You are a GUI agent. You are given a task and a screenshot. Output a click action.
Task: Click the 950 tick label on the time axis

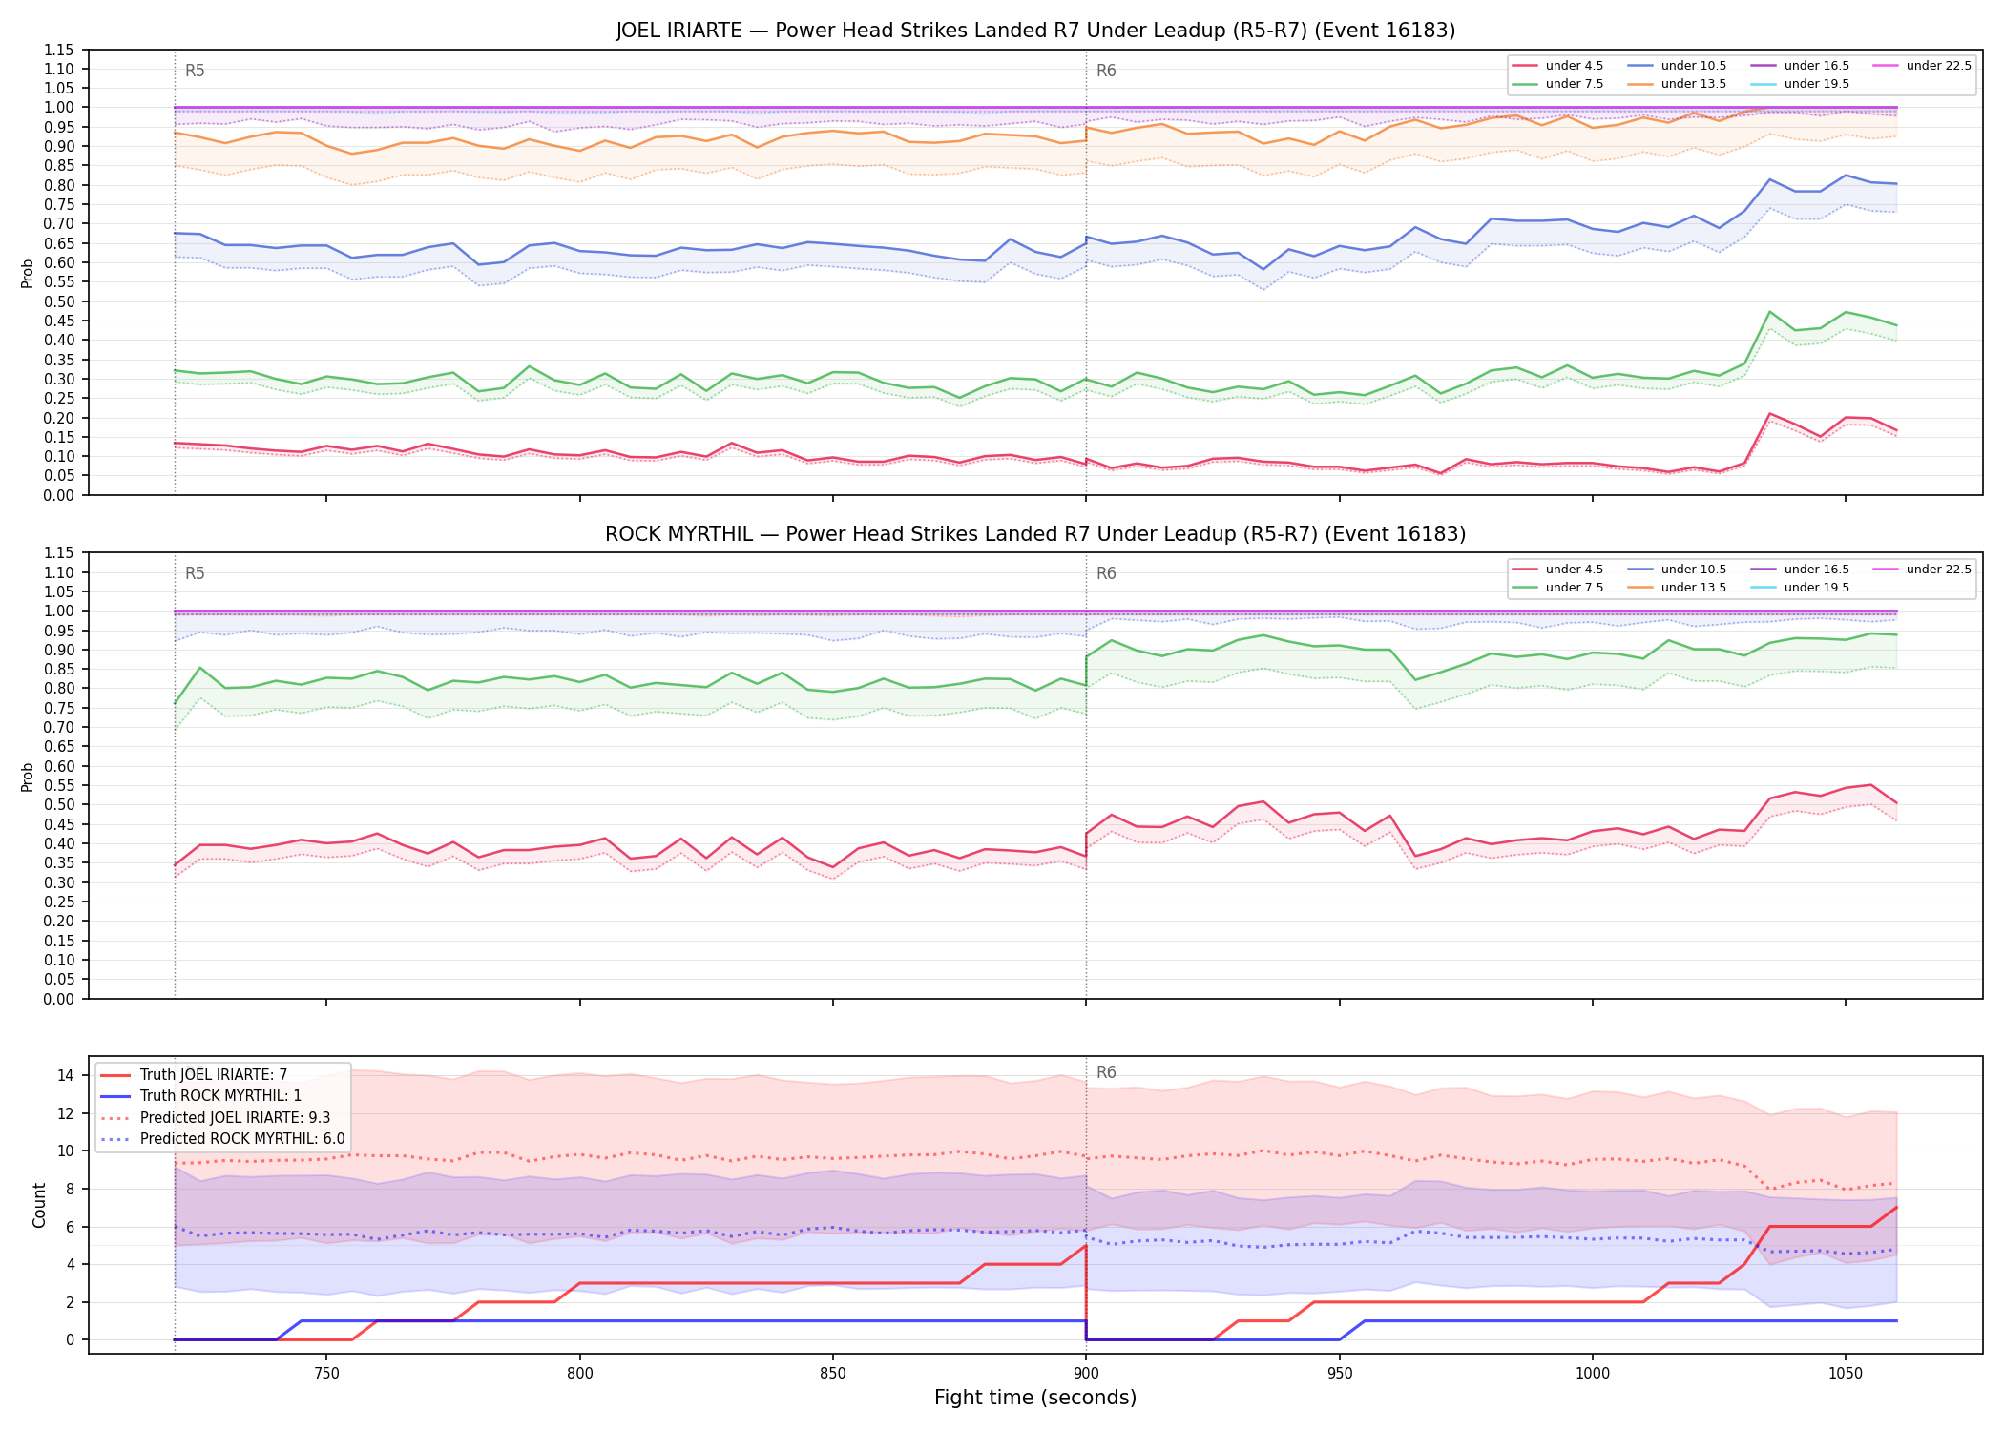pos(1340,1373)
